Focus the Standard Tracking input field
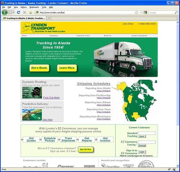Image resolution: width=180 pixels, height=172 pixels. [147, 133]
